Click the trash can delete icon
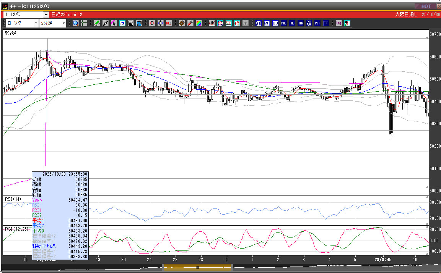The image size is (441, 273). [139, 23]
